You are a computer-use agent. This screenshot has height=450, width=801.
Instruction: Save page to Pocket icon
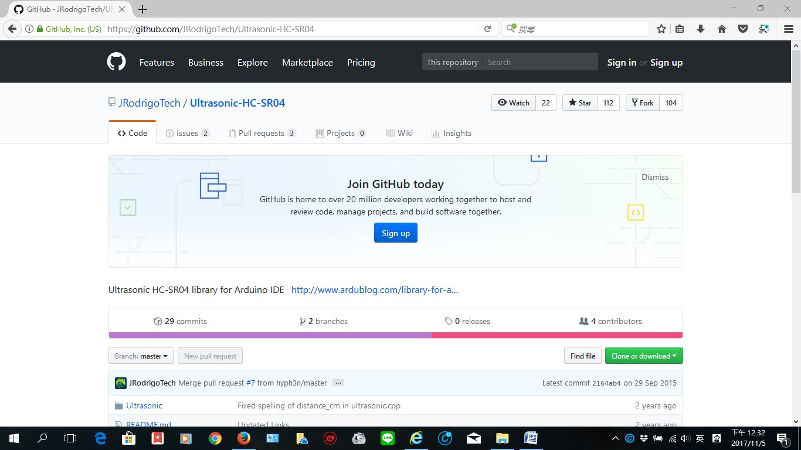tap(743, 29)
